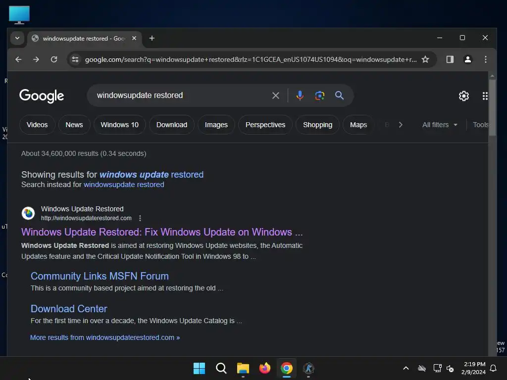Close the windowsupdate restored tab
The height and width of the screenshot is (380, 507).
[x=134, y=38]
